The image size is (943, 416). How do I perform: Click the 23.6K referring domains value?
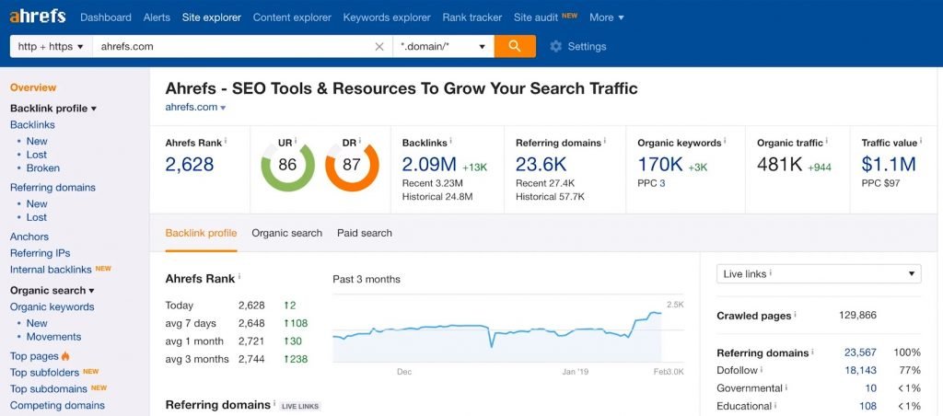pyautogui.click(x=543, y=164)
